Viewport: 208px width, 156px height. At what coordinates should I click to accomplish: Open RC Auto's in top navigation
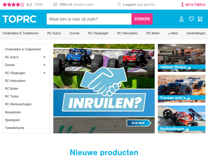pos(54,33)
